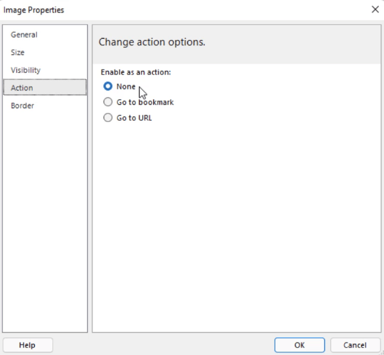This screenshot has height=355, width=384.
Task: Click the 'Enable as an action:' label
Action: pos(136,72)
